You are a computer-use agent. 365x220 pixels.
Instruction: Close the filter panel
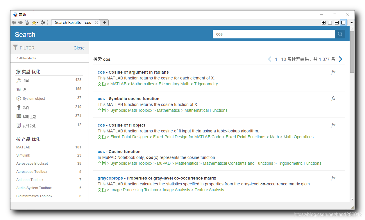[79, 48]
